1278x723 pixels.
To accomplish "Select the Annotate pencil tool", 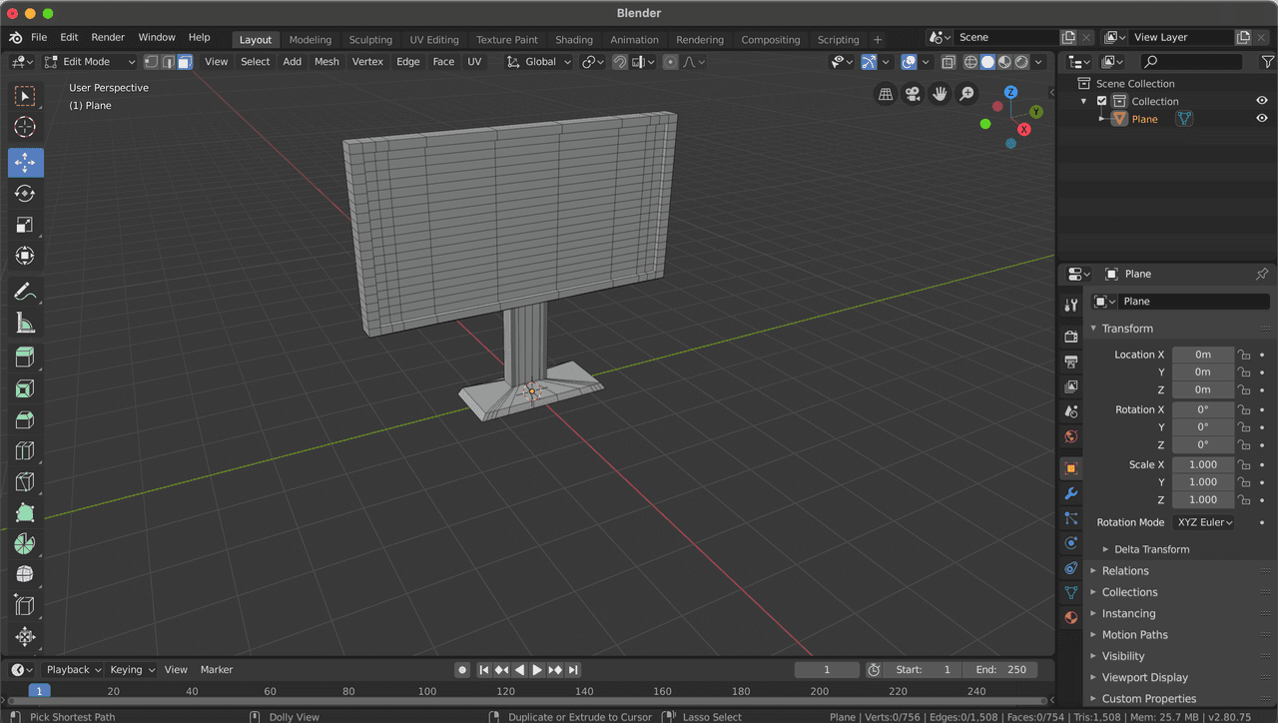I will tap(25, 293).
